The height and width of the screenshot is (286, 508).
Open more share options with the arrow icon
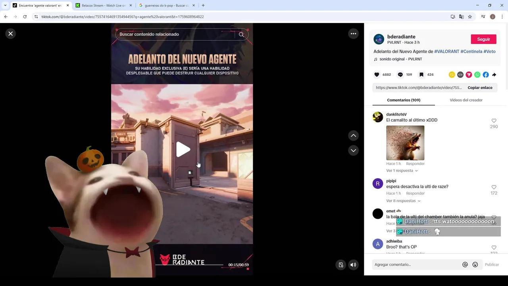click(x=494, y=75)
